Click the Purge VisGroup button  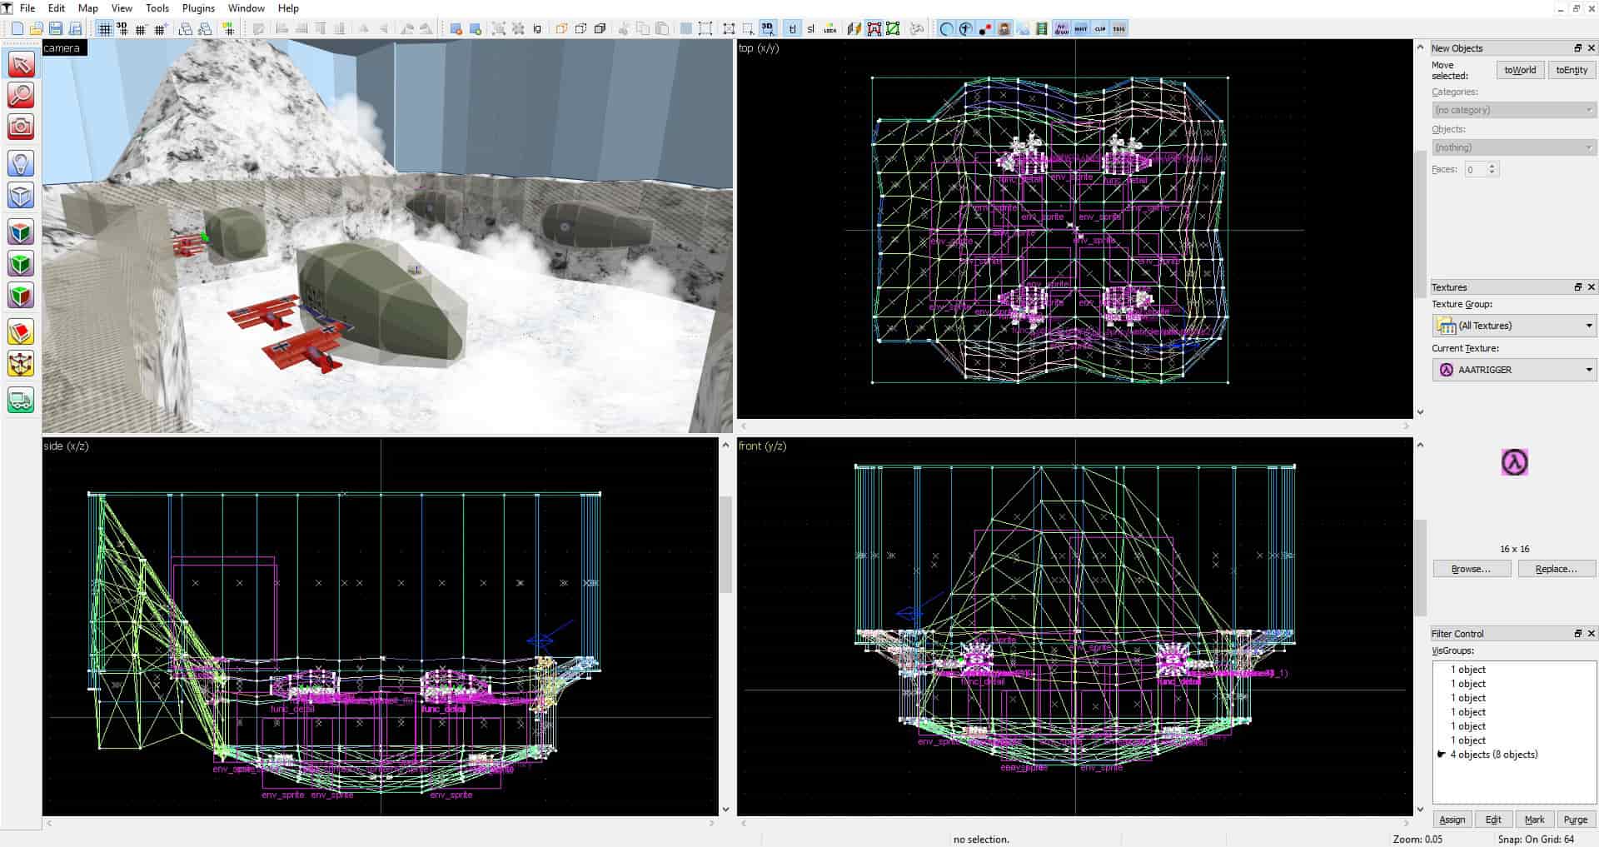point(1576,820)
